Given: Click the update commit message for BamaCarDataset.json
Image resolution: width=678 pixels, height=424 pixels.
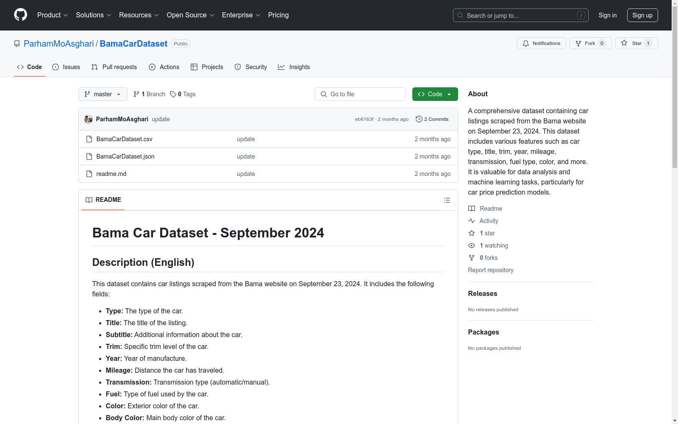Looking at the screenshot, I should tap(246, 156).
